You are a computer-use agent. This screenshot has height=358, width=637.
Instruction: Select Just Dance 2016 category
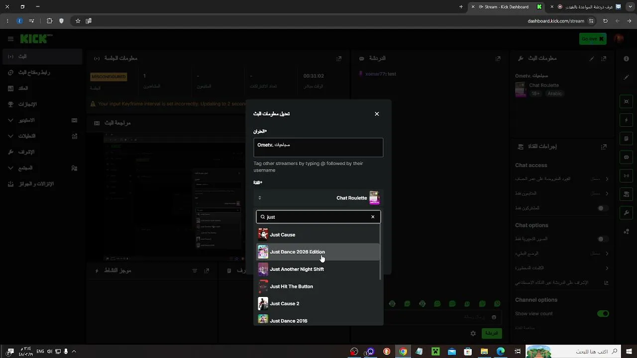point(318,321)
